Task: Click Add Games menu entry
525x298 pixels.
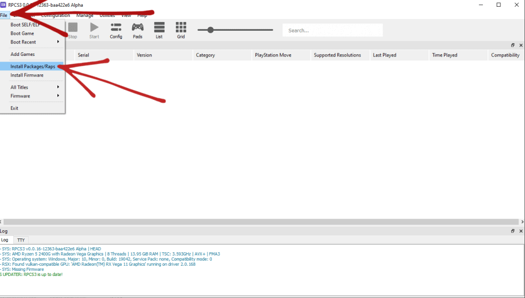Action: pyautogui.click(x=23, y=54)
